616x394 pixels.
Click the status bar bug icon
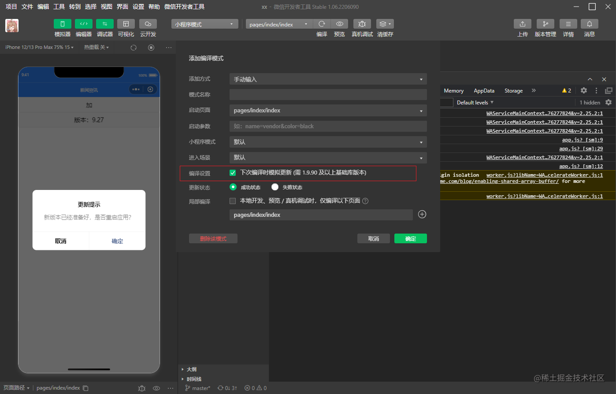pos(141,388)
